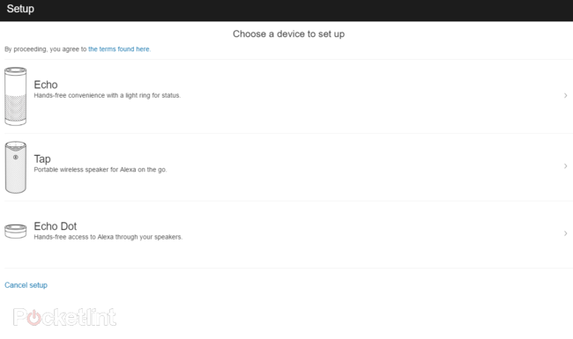Image resolution: width=573 pixels, height=339 pixels.
Task: Click the Setup header title
Action: [20, 9]
